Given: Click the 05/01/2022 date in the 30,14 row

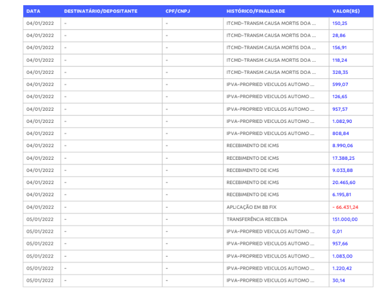Looking at the screenshot, I should pyautogui.click(x=40, y=280).
